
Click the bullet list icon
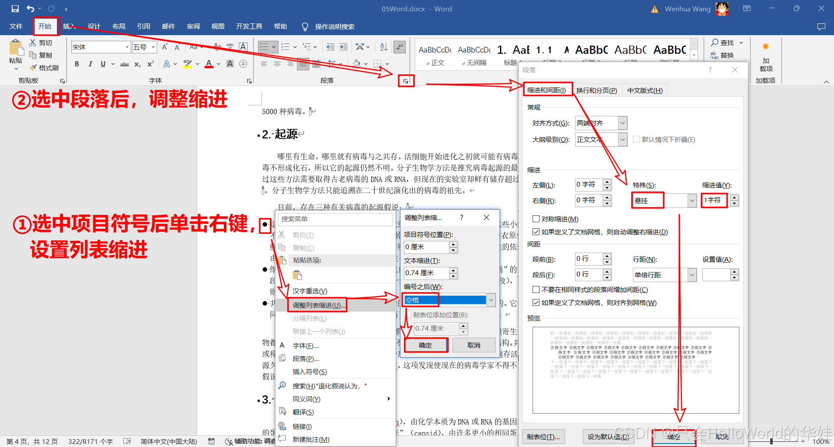click(264, 47)
